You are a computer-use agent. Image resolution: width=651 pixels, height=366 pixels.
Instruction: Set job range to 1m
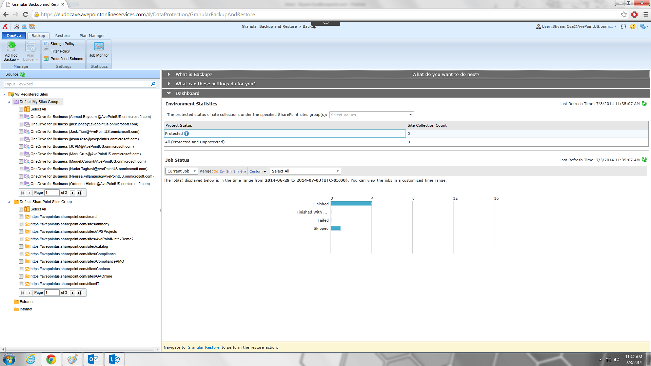click(229, 171)
